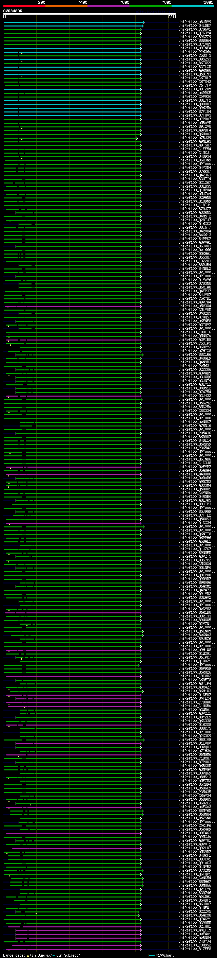Viewport: 217px width, 958px height.
Task: Choose hit UniRef100_B3TLX5
Action: pyautogui.click(x=195, y=67)
